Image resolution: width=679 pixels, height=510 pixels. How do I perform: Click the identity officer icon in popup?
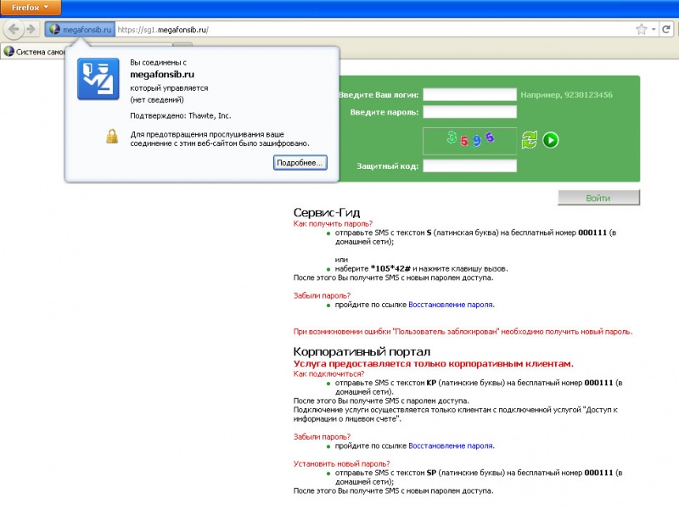(98, 80)
